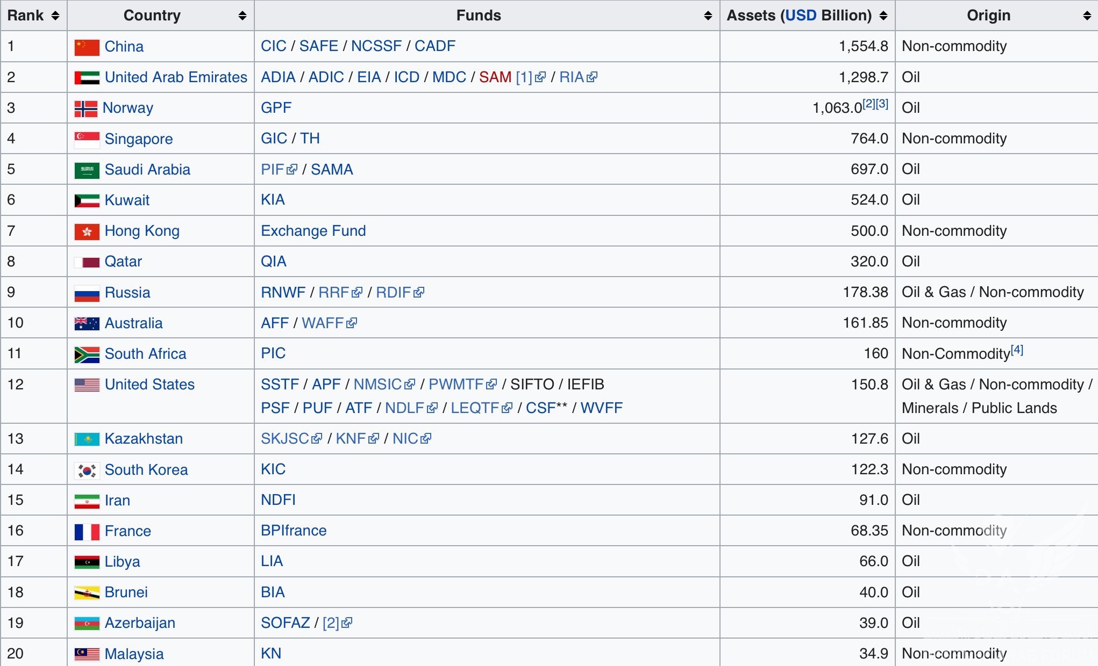Screen dimensions: 1098x666
Task: Open the Norway country link
Action: tap(128, 108)
